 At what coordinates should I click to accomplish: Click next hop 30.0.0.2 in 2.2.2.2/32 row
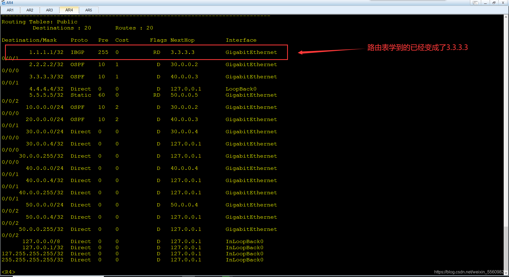[184, 64]
